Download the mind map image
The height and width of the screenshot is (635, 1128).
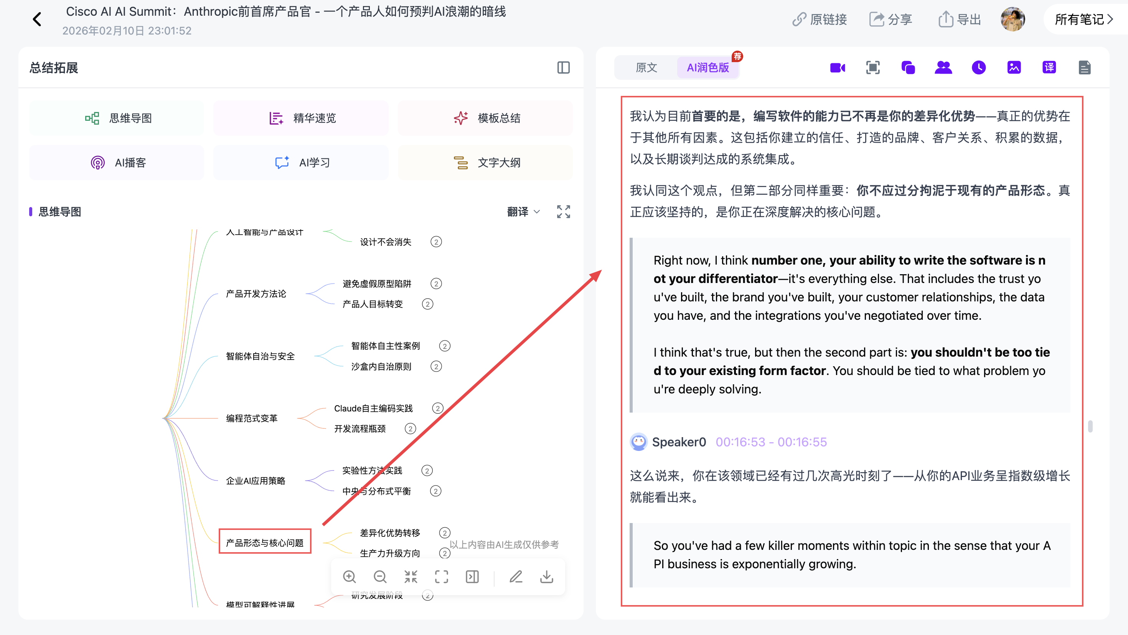click(546, 577)
